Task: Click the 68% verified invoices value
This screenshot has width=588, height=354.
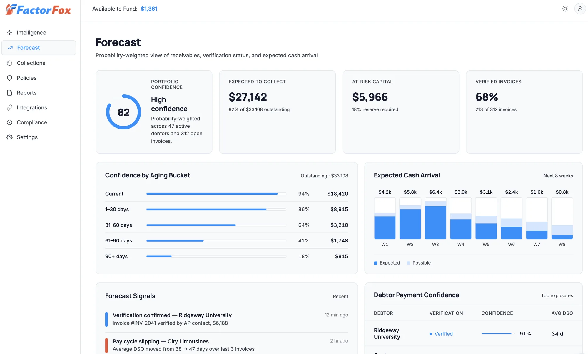Action: pos(487,97)
